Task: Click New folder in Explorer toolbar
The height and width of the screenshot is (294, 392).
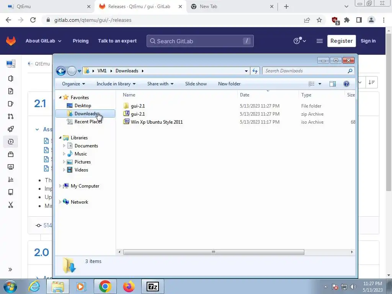Action: click(x=229, y=84)
